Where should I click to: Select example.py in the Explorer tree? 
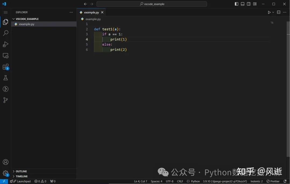click(27, 24)
